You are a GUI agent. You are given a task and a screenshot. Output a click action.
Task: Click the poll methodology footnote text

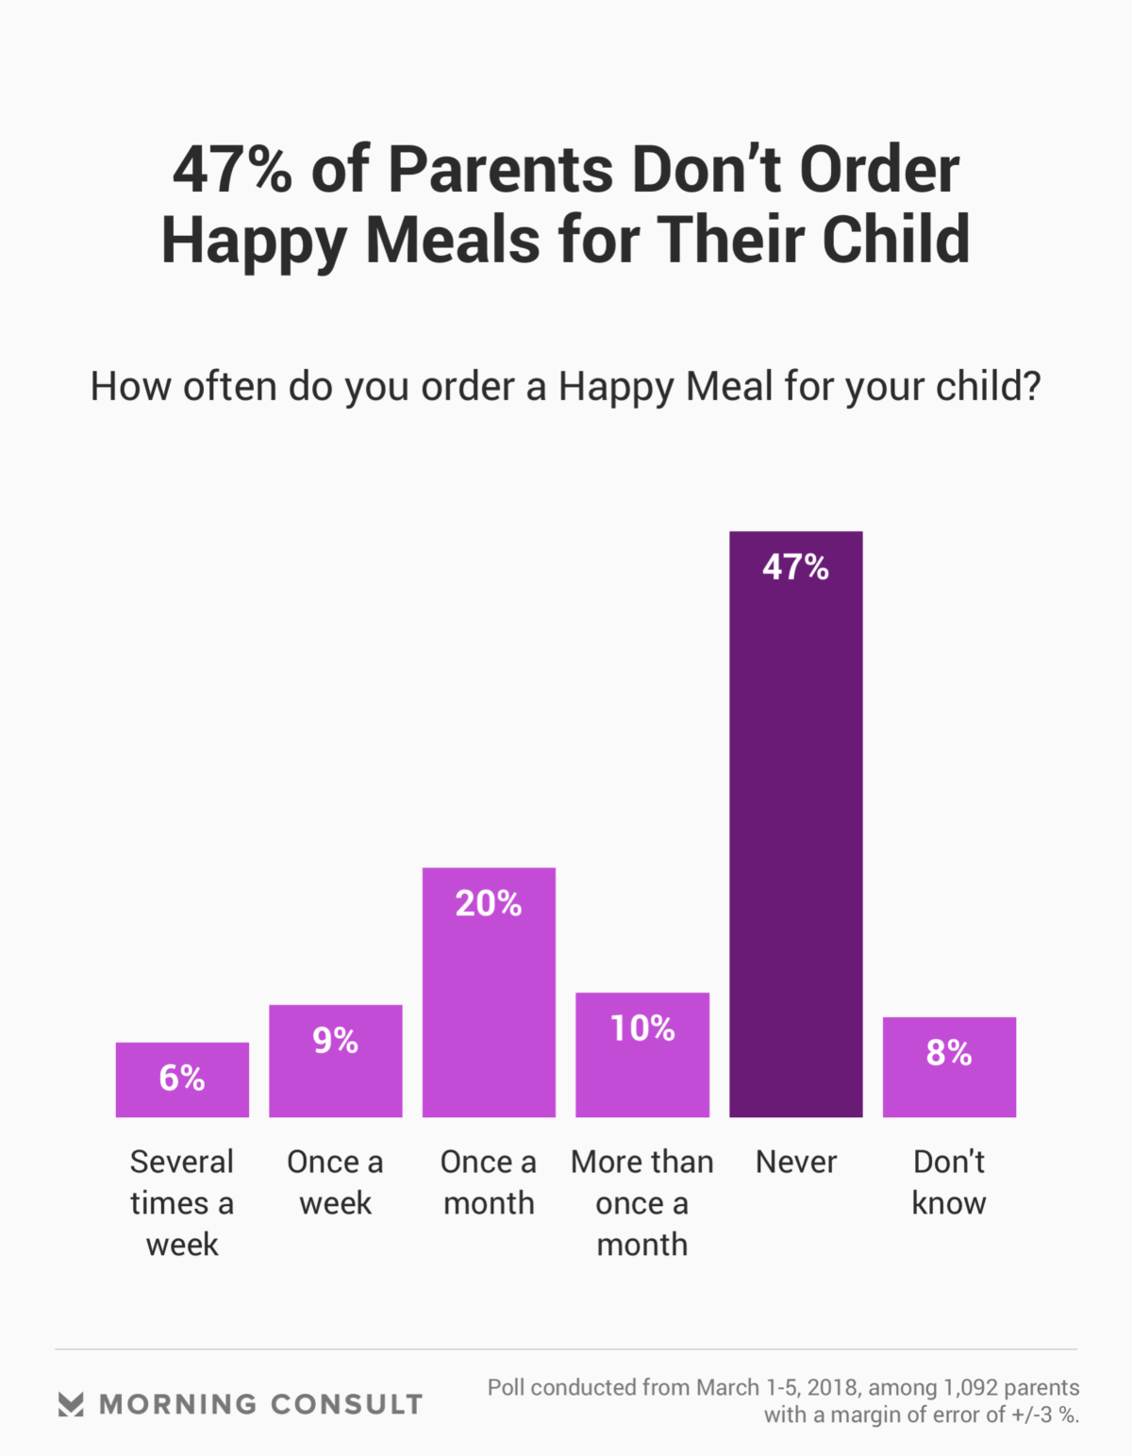click(x=783, y=1401)
